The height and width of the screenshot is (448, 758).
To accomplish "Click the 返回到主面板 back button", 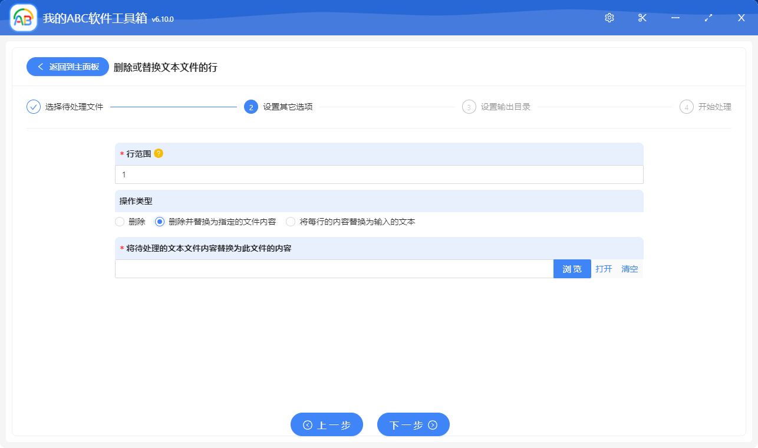I will tap(67, 66).
